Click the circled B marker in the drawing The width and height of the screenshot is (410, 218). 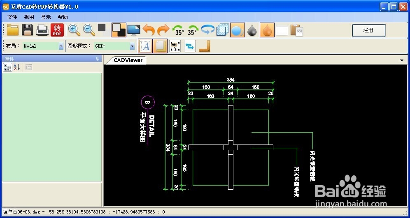[x=148, y=103]
